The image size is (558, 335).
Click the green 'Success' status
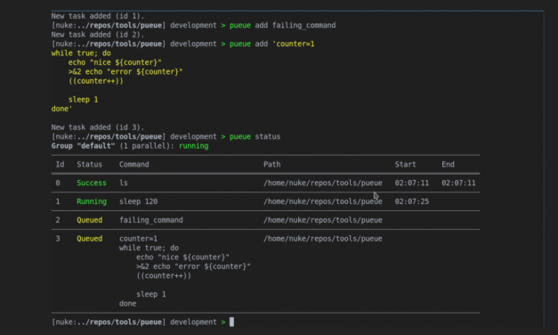pyautogui.click(x=92, y=183)
